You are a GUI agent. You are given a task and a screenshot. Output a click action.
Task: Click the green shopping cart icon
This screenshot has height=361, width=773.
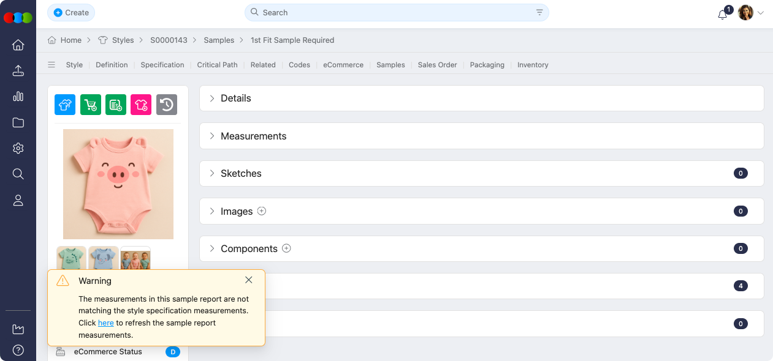tap(91, 105)
